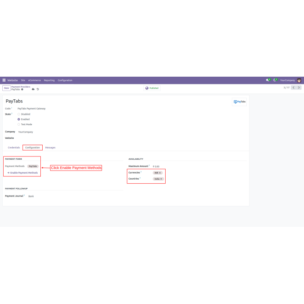Go to the next record arrow

pos(299,88)
